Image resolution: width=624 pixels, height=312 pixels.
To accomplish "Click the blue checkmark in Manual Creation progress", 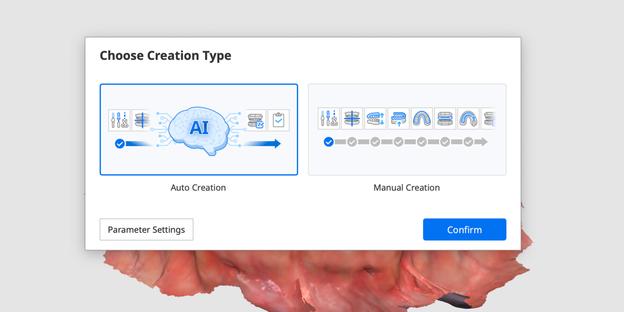I will tap(329, 142).
